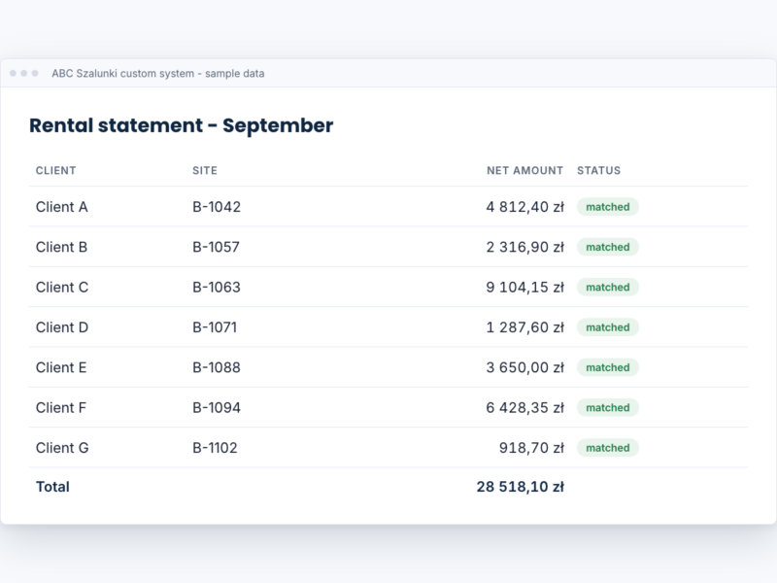
Task: Select the amount 3 650,00 zł
Action: coord(524,367)
